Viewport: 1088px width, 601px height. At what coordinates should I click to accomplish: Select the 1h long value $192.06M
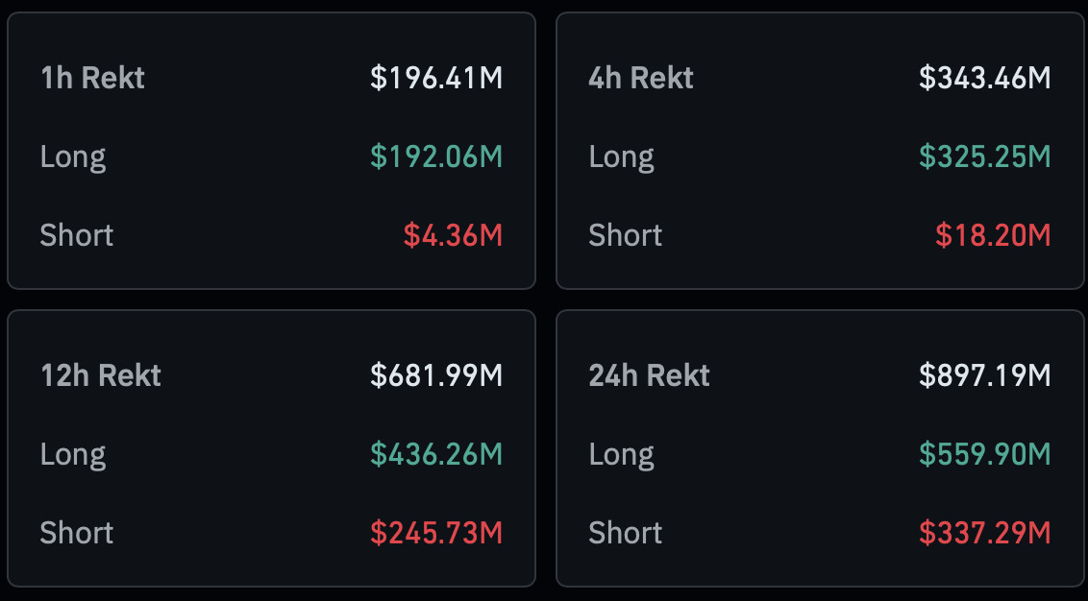click(x=436, y=156)
